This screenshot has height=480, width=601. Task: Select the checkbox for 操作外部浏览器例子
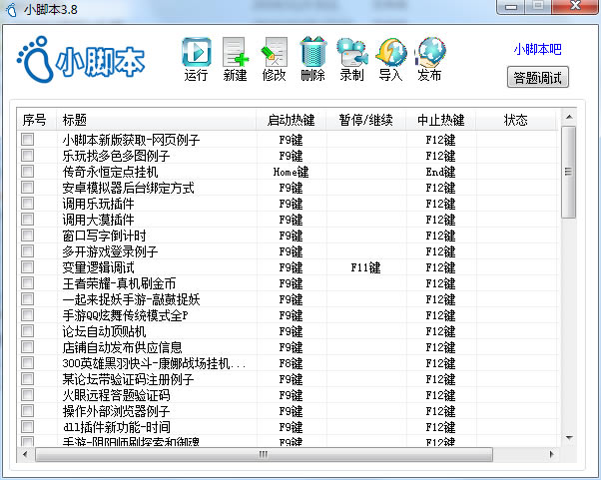coord(28,411)
